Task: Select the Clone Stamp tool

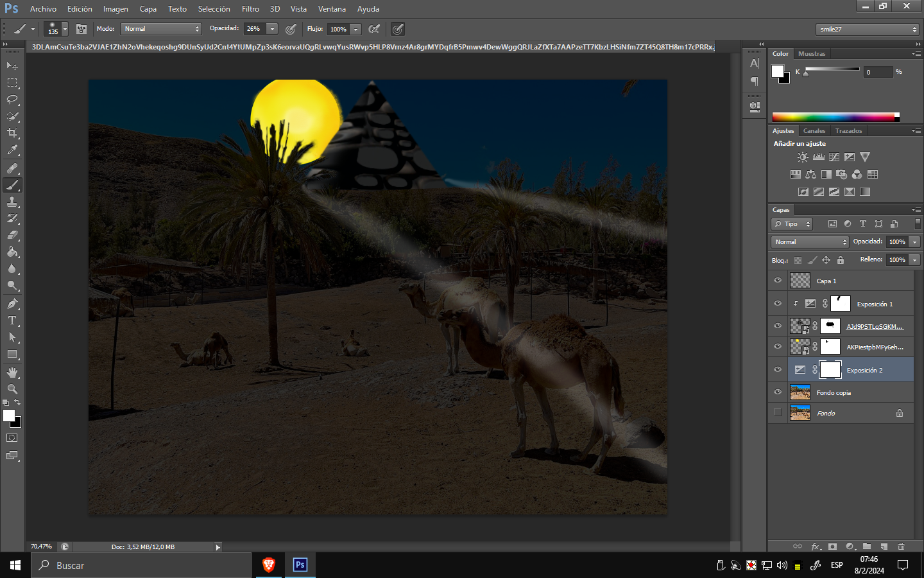Action: point(12,202)
